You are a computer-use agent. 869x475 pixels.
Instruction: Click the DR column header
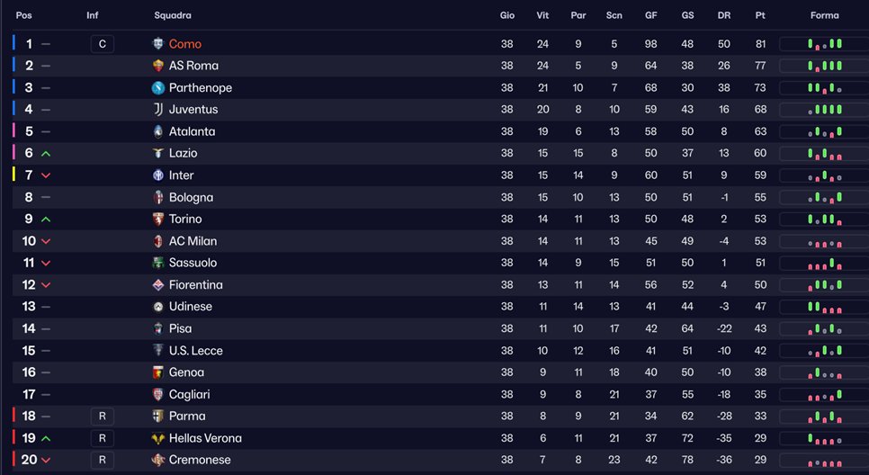point(724,15)
